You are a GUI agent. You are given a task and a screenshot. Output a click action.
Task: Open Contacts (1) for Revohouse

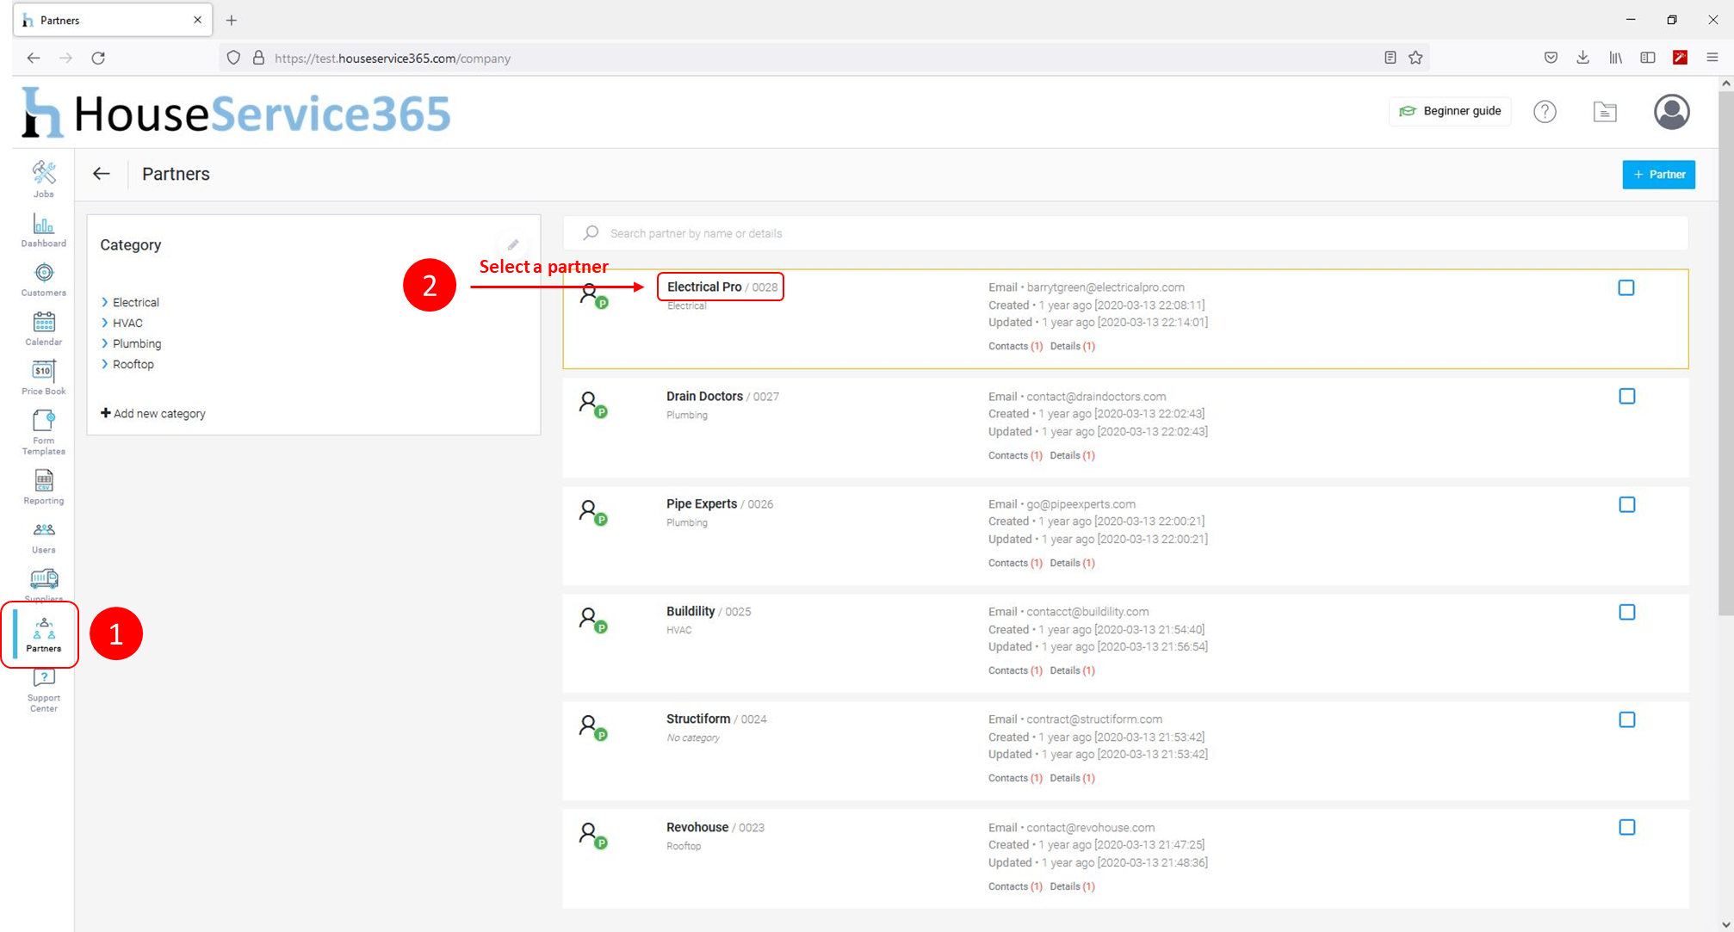click(1015, 886)
